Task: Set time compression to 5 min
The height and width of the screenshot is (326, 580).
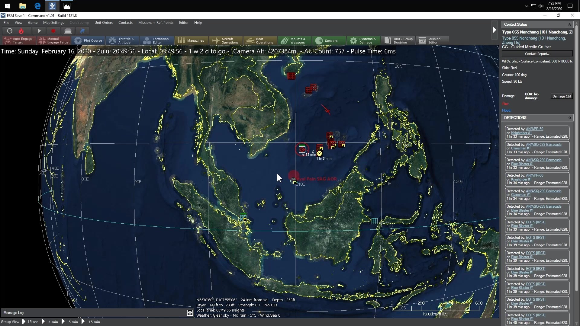Action: point(73,322)
